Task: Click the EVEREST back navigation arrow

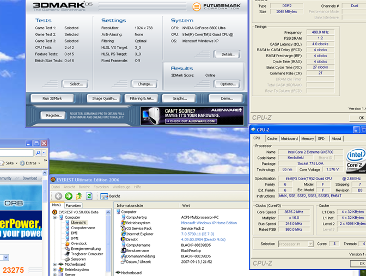Action: 58,196
